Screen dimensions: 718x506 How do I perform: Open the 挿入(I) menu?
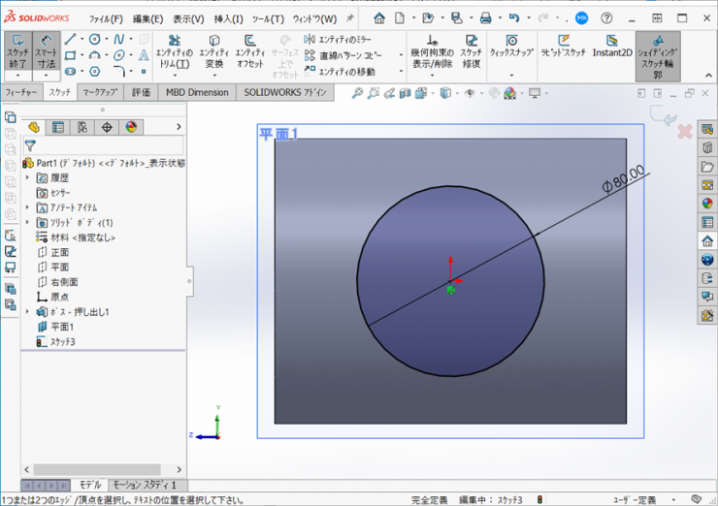tap(229, 18)
